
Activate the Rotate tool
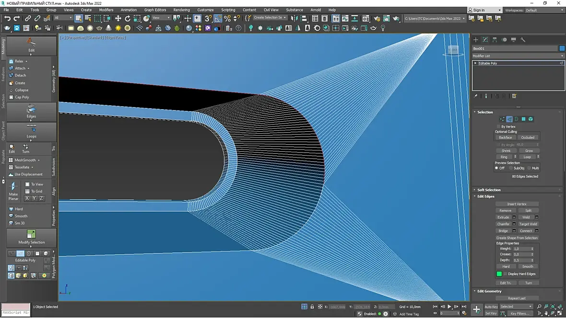[x=128, y=18]
